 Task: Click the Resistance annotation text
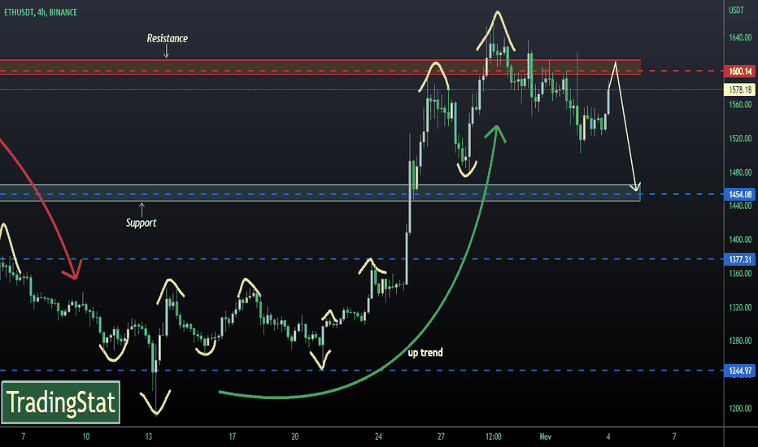coord(168,38)
